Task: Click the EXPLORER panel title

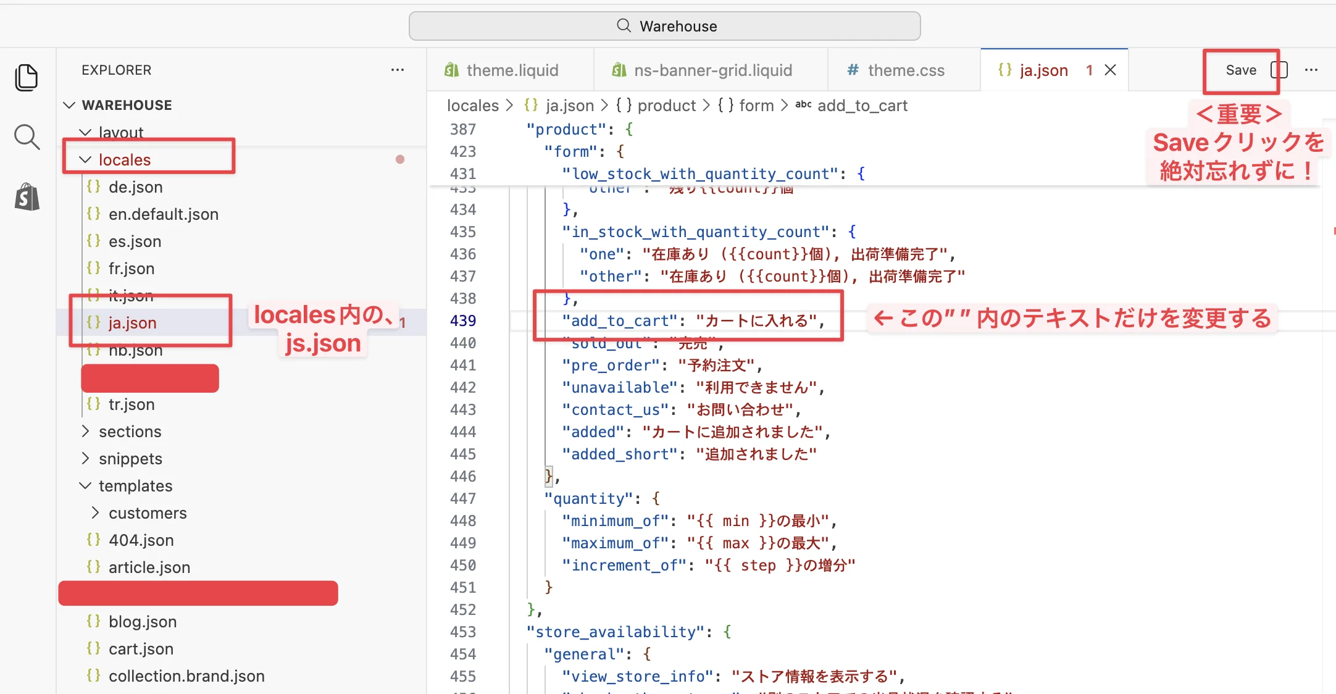Action: (117, 70)
